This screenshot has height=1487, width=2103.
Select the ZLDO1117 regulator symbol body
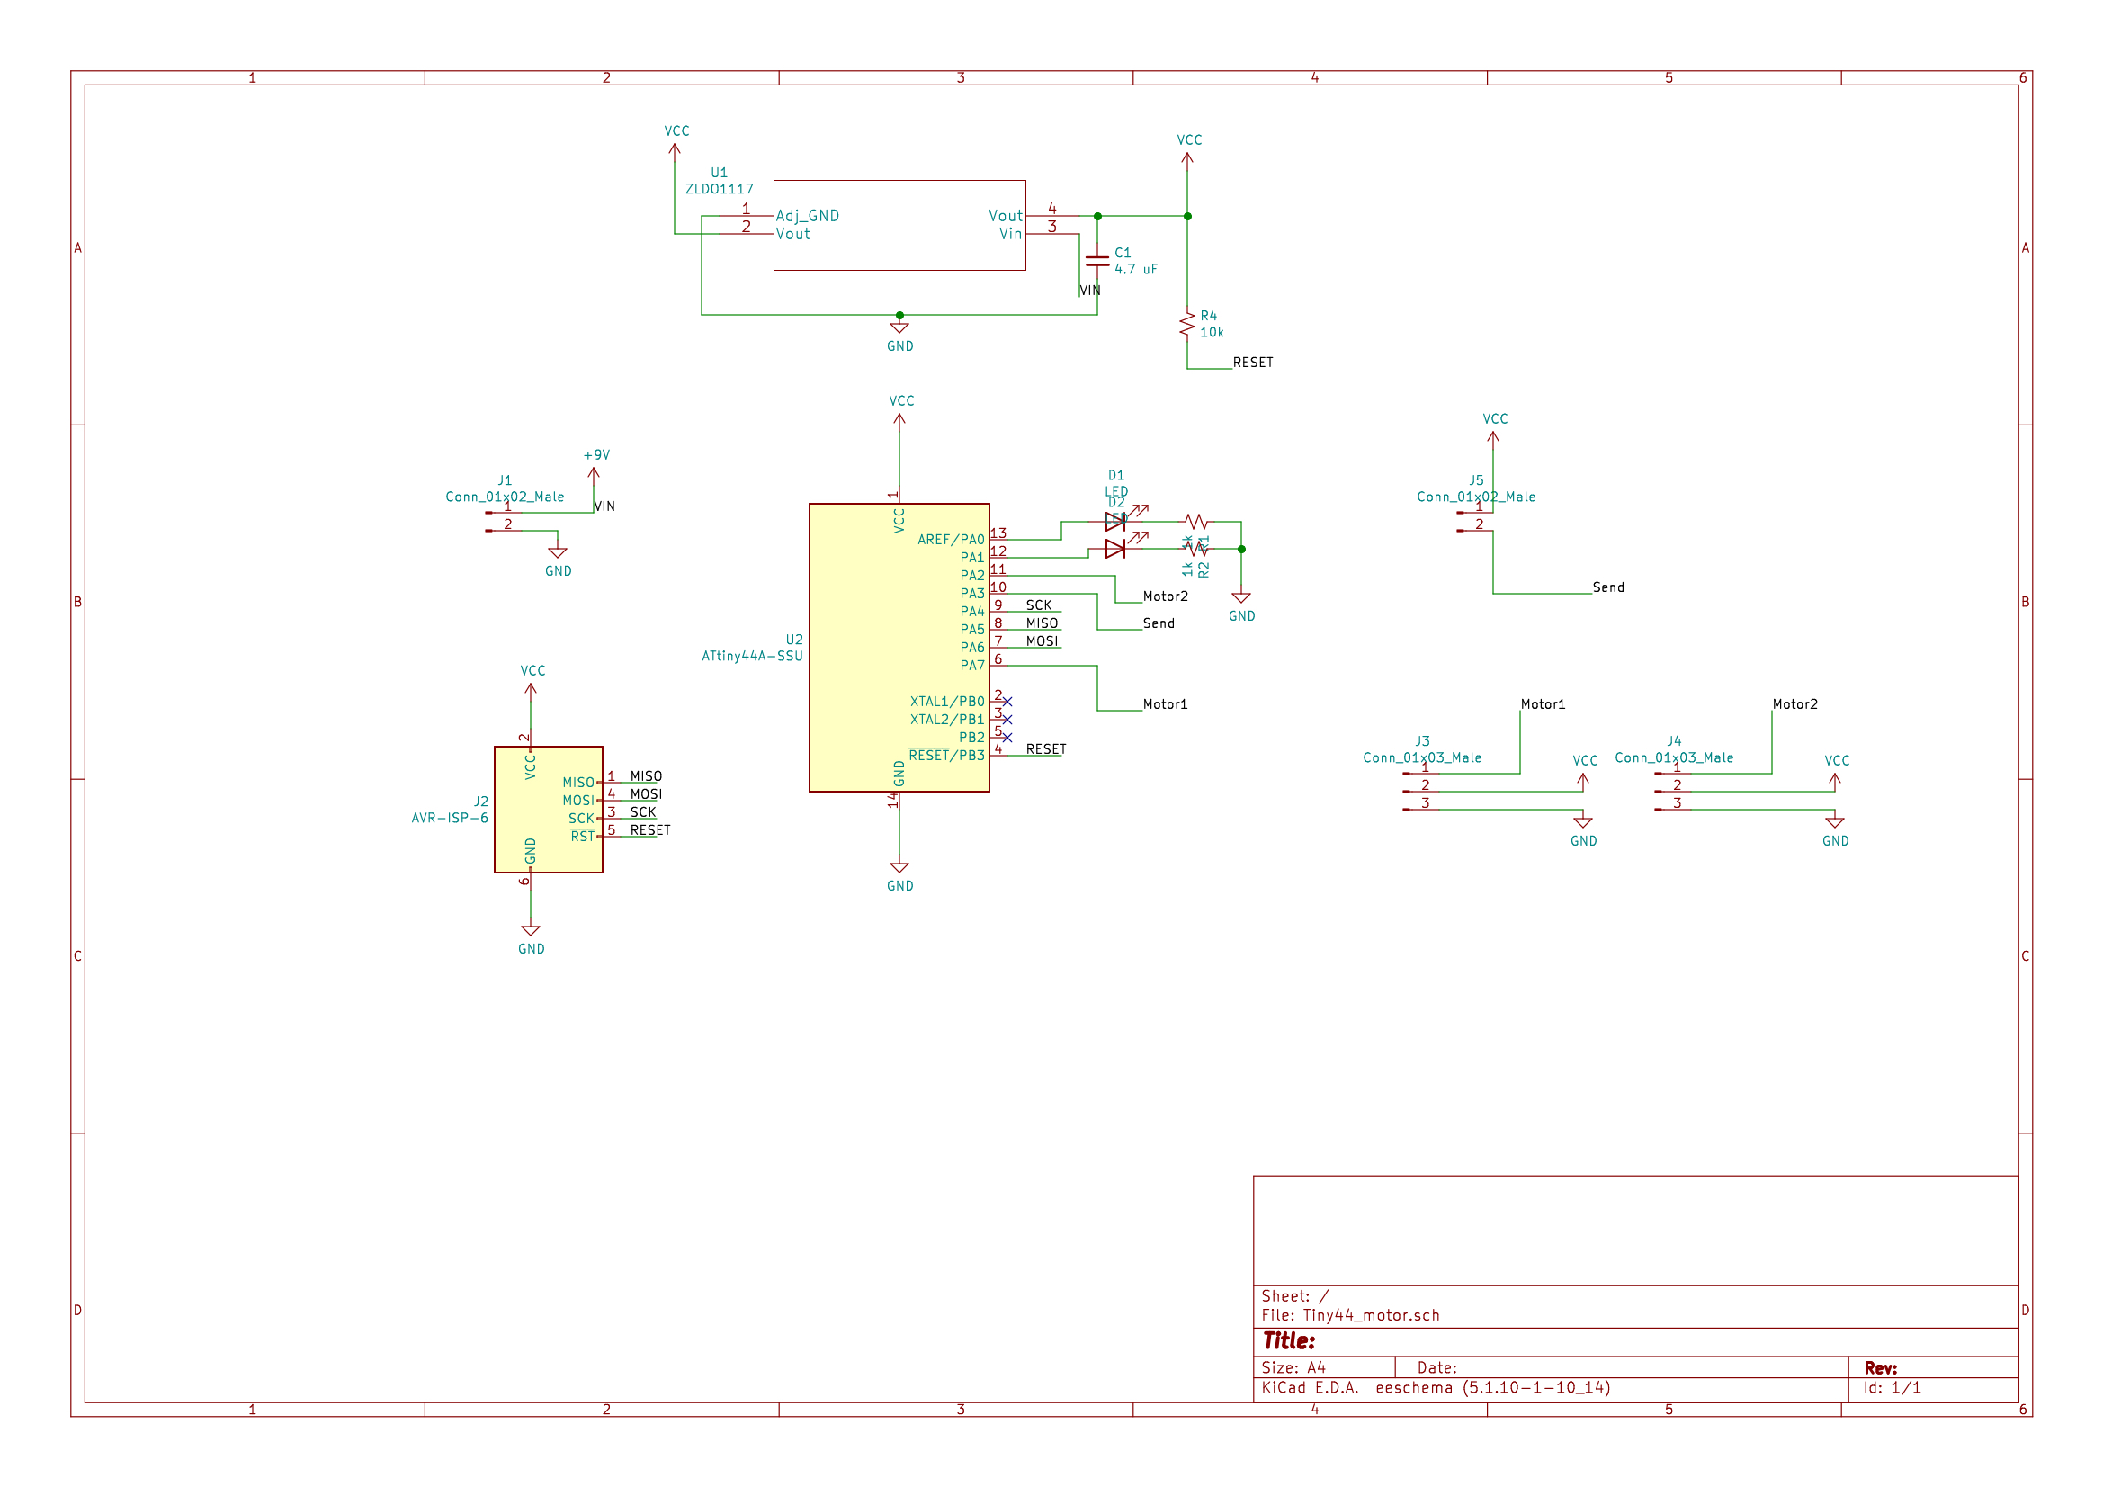pyautogui.click(x=899, y=226)
